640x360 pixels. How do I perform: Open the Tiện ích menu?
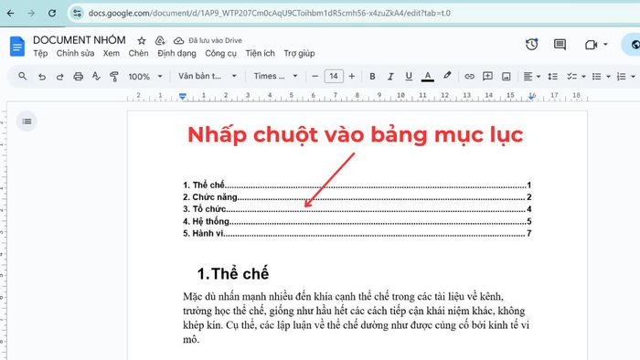coord(260,53)
